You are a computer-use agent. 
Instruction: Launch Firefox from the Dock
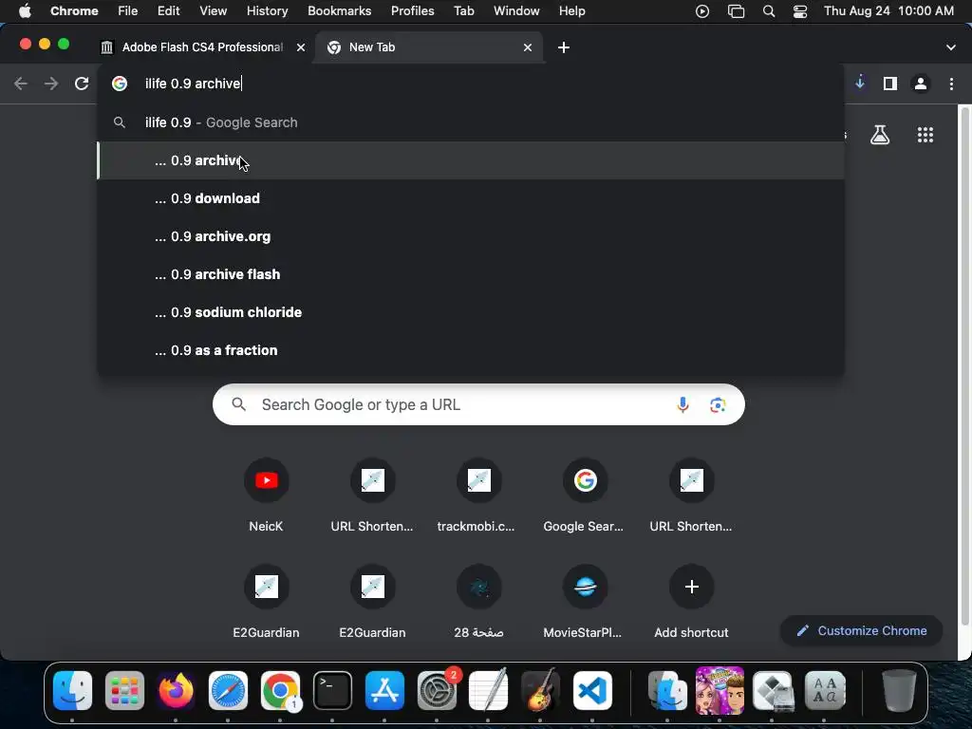point(176,691)
